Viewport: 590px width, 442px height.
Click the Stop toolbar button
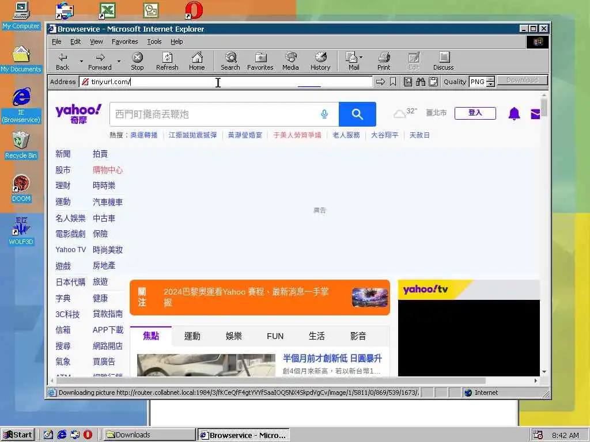(137, 61)
